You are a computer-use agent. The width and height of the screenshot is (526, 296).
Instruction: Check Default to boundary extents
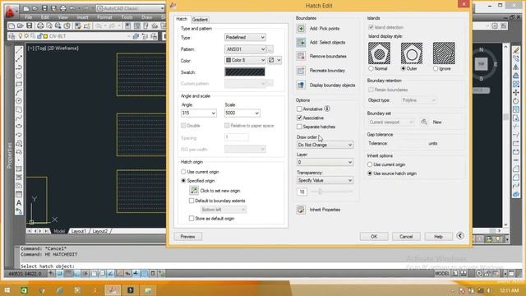(191, 201)
